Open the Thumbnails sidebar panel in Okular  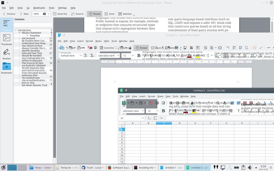click(6, 39)
